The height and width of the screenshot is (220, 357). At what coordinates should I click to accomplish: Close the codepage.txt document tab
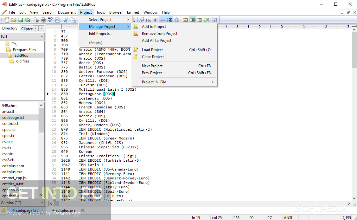point(44,210)
